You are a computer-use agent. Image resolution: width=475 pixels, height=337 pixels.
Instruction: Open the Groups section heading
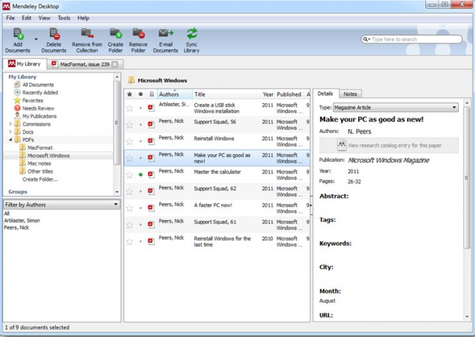(18, 192)
